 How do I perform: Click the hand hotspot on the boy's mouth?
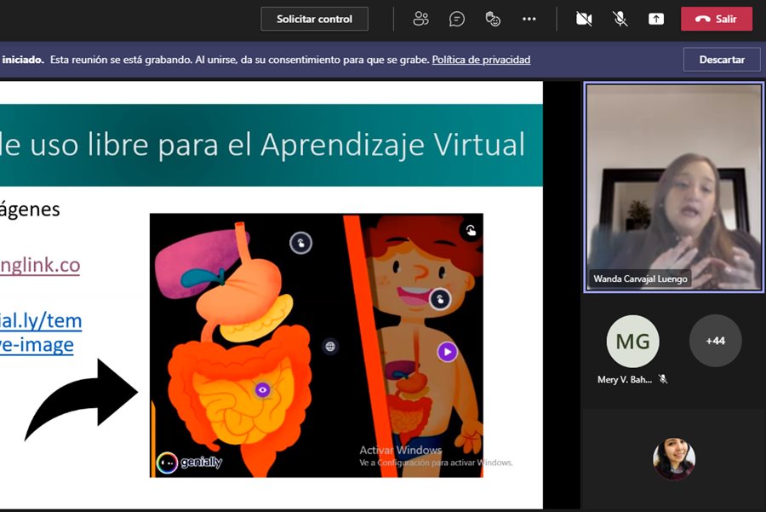pyautogui.click(x=440, y=299)
